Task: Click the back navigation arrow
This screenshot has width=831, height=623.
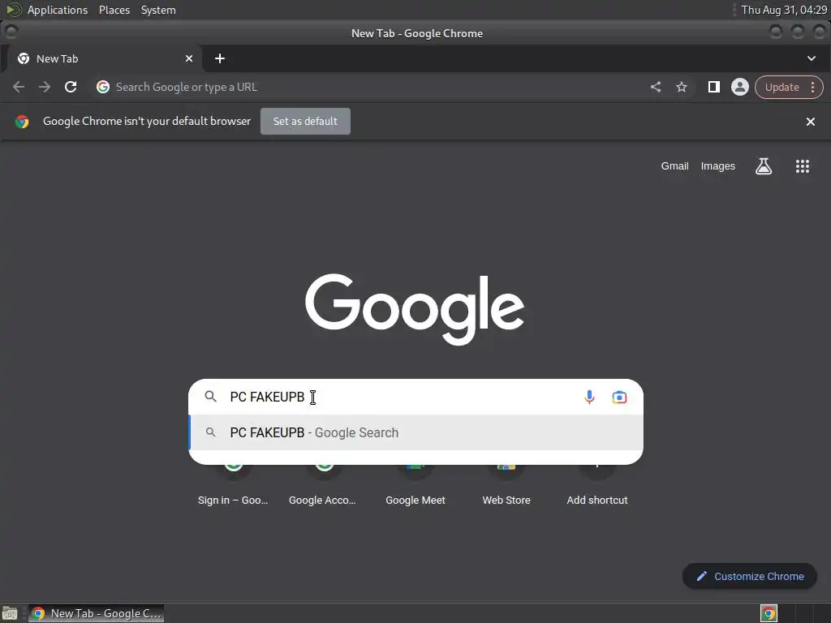Action: coord(19,87)
